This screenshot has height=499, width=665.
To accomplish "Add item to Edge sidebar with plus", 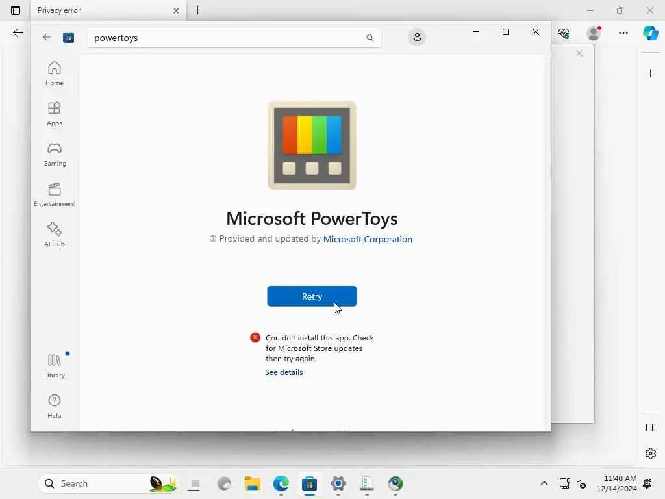I will click(x=650, y=73).
